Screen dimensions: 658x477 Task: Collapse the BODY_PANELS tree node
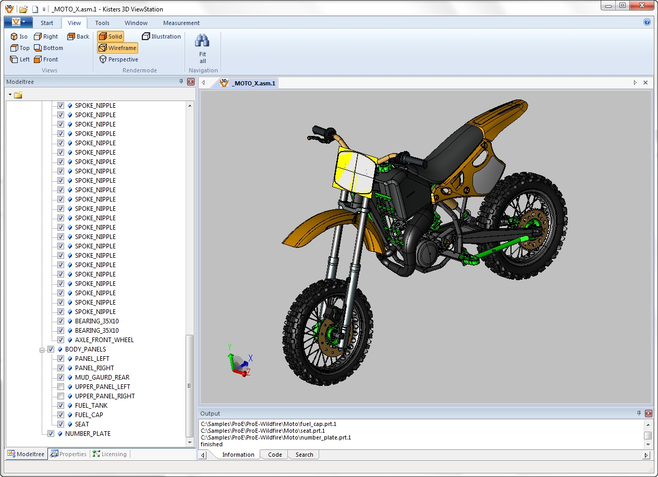pyautogui.click(x=42, y=350)
